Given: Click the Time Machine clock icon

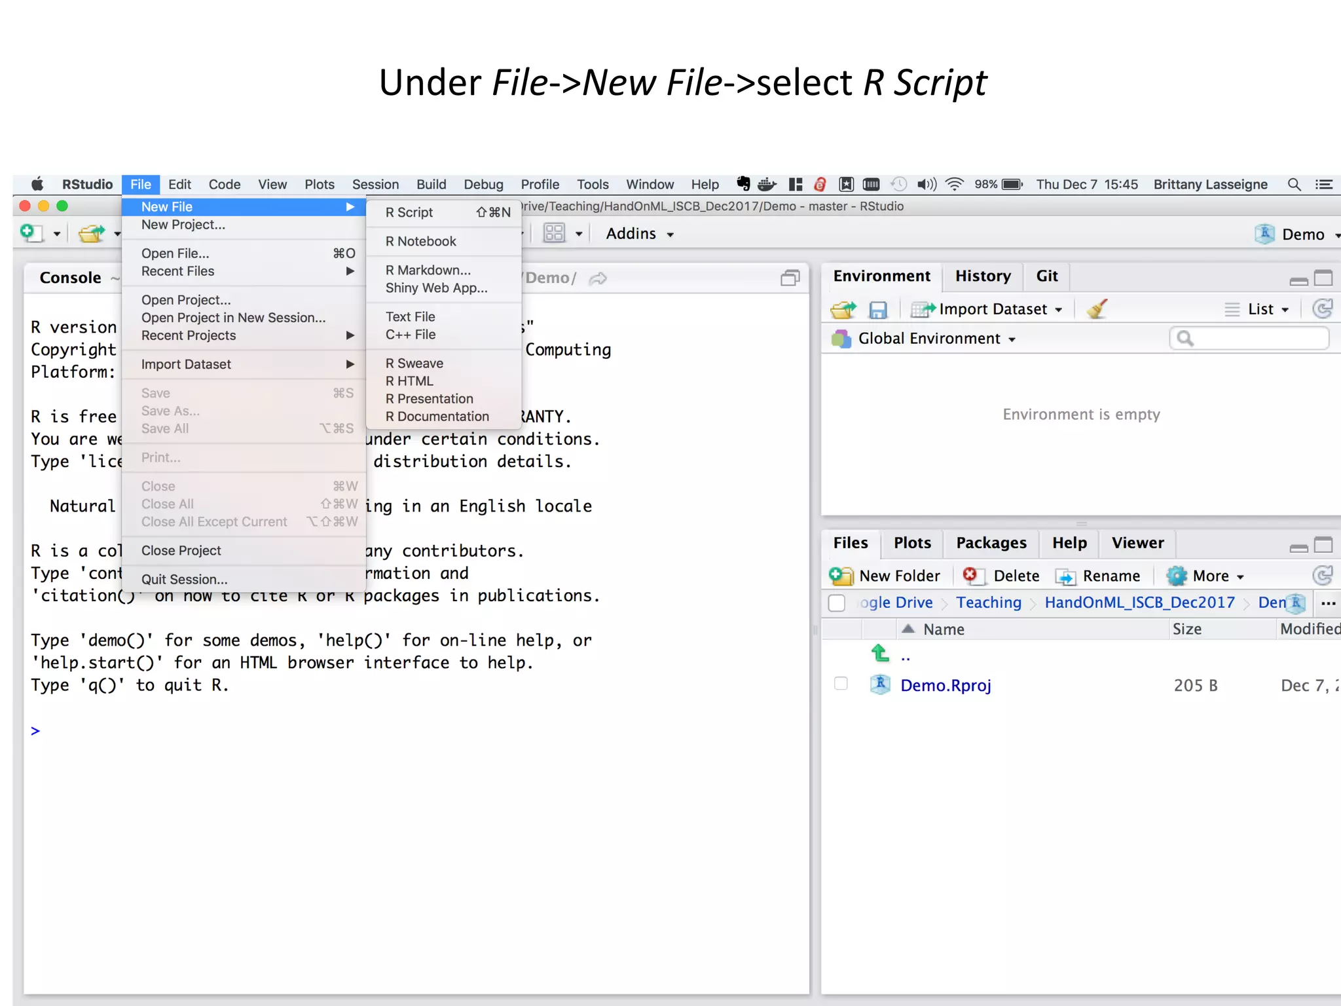Looking at the screenshot, I should pos(899,185).
